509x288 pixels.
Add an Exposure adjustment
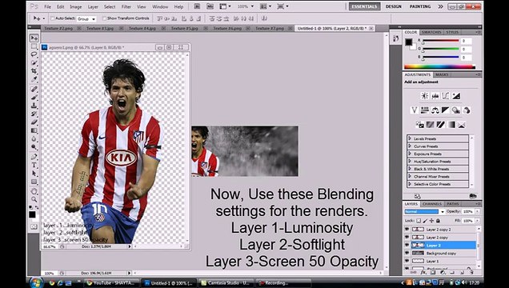coord(456,96)
